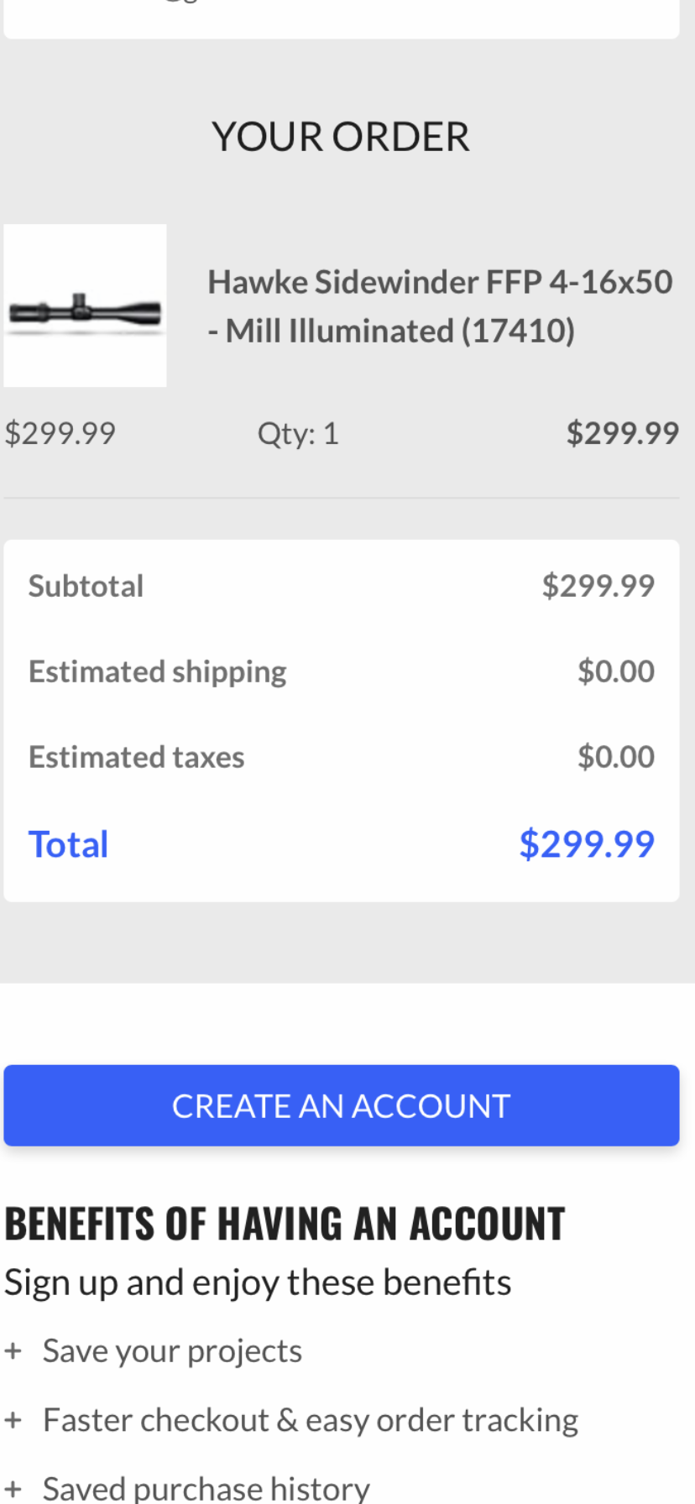Click Saved purchase history benefit text
Image resolution: width=695 pixels, height=1504 pixels.
[x=206, y=1489]
